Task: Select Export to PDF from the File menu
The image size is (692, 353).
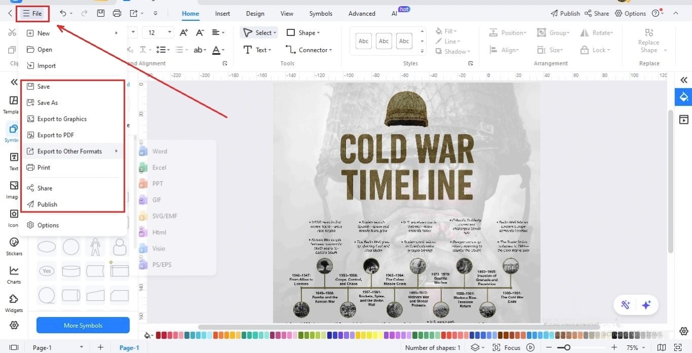Action: tap(56, 135)
